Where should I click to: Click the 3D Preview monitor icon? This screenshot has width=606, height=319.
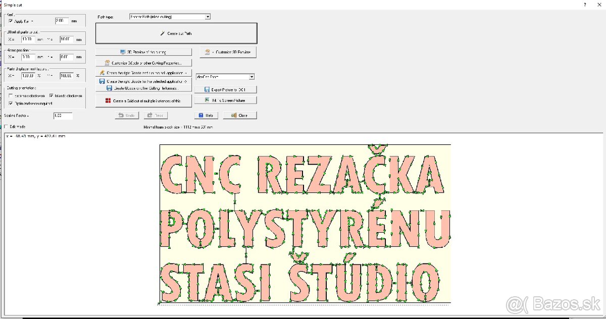click(123, 51)
